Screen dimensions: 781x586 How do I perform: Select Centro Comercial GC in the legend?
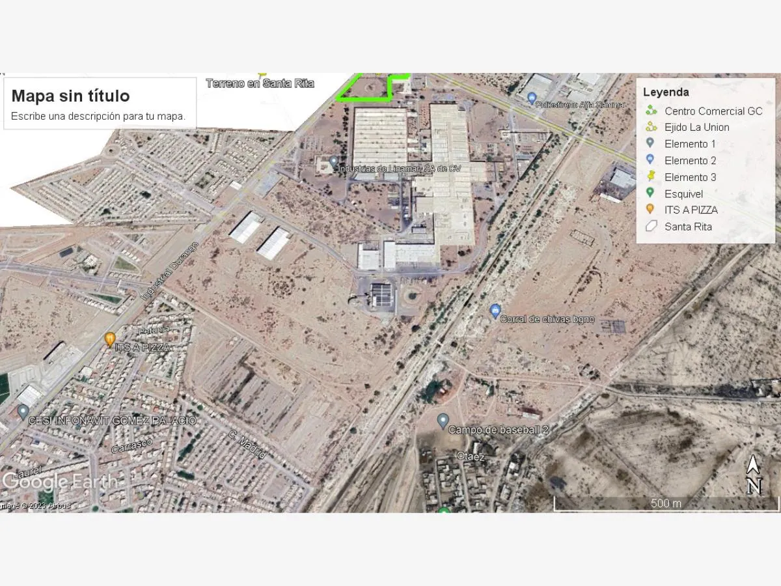click(704, 111)
